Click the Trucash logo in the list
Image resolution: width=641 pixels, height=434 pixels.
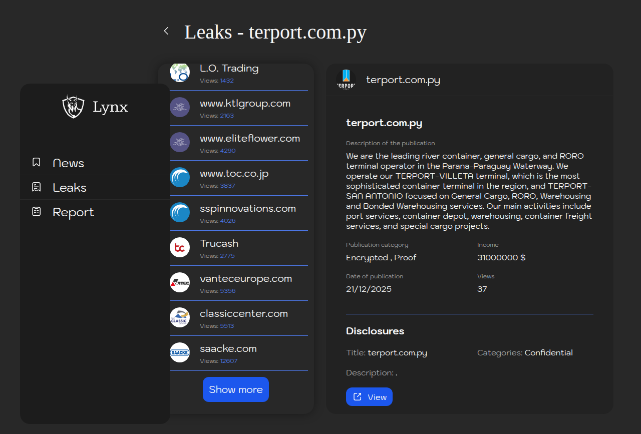pos(180,247)
